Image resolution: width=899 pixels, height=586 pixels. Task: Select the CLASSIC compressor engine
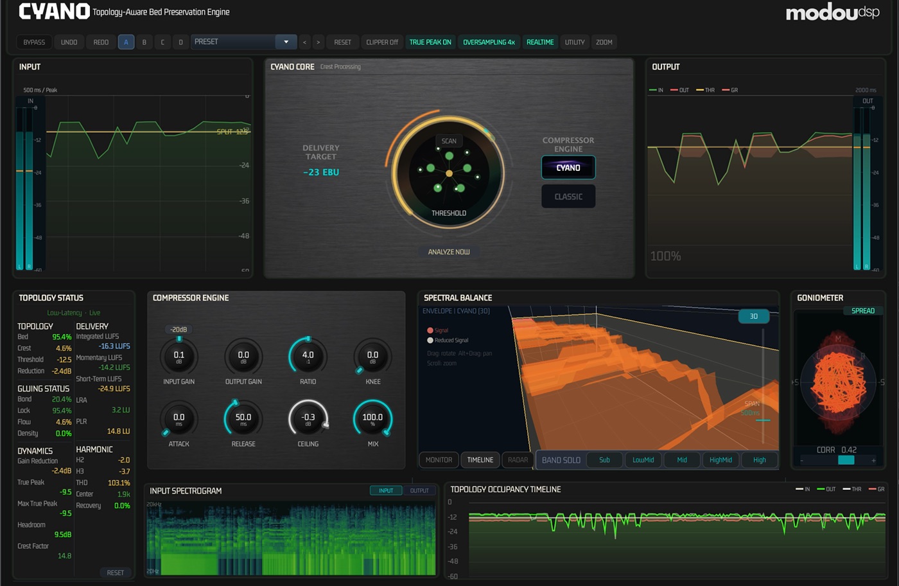click(568, 197)
